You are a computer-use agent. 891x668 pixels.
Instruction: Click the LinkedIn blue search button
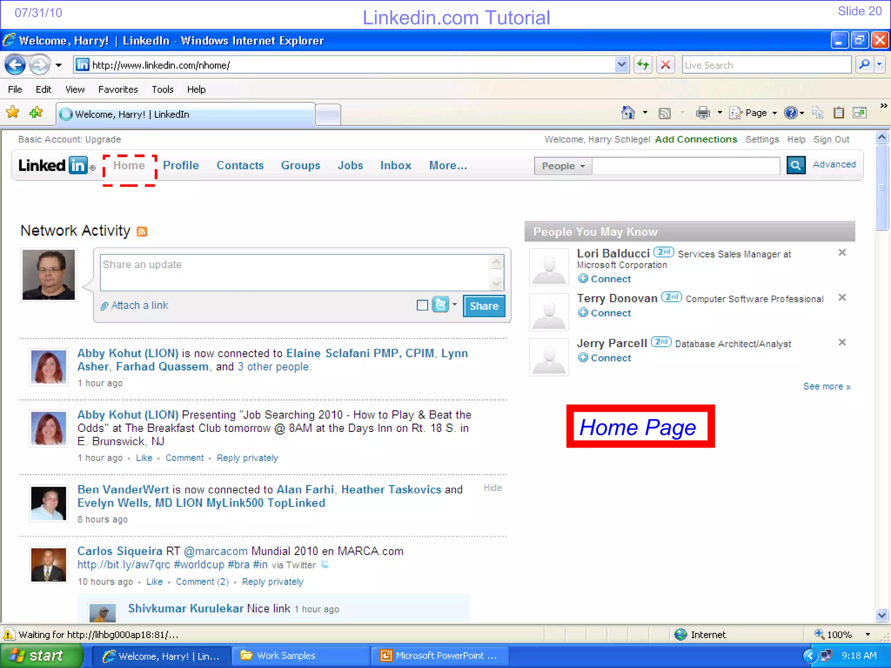click(x=796, y=165)
